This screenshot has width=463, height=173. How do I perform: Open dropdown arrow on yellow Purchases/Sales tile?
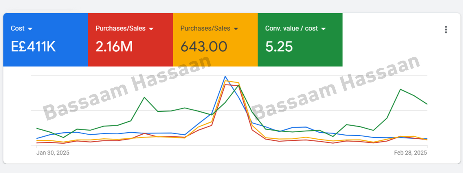(x=236, y=29)
